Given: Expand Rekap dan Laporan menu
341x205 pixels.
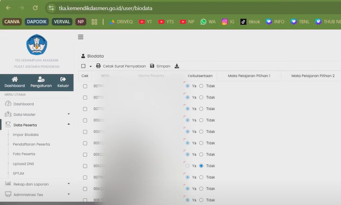Looking at the screenshot, I should [37, 184].
